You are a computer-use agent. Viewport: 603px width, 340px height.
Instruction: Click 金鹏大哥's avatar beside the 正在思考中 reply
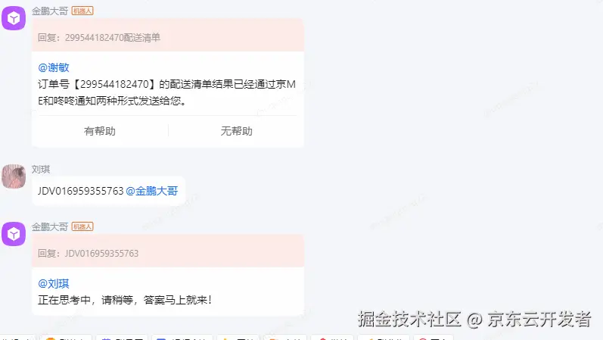[14, 234]
